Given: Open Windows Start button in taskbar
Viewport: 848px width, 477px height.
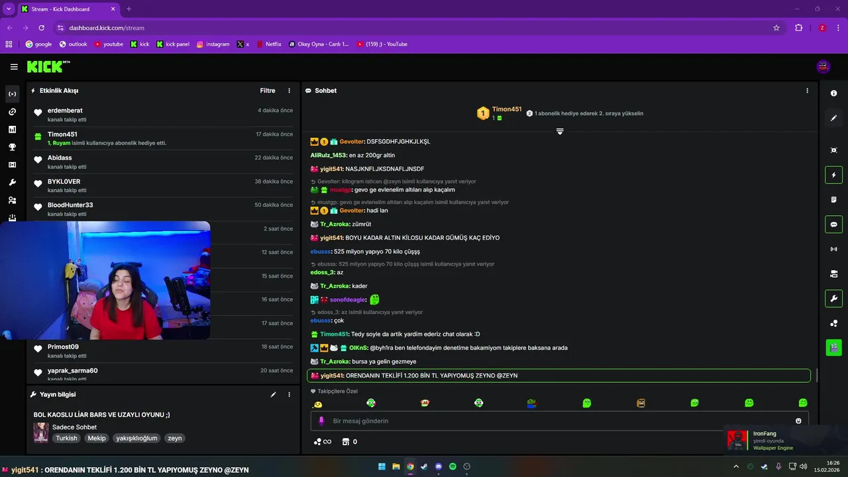Looking at the screenshot, I should [x=382, y=466].
